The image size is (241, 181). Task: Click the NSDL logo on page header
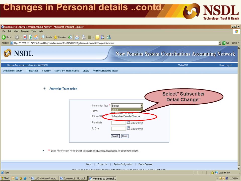[x=18, y=53]
